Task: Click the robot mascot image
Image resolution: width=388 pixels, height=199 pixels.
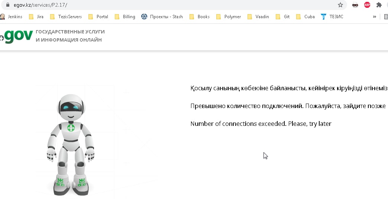Action: [x=71, y=145]
